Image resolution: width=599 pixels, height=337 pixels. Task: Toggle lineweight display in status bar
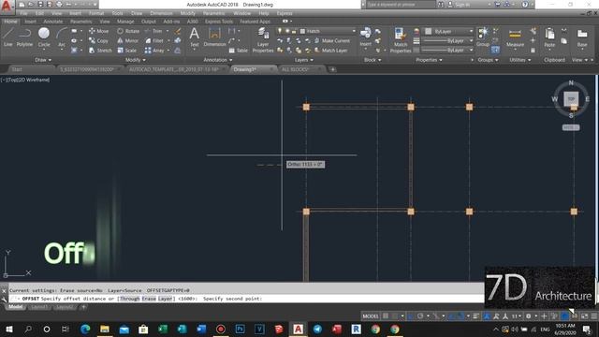pos(476,316)
